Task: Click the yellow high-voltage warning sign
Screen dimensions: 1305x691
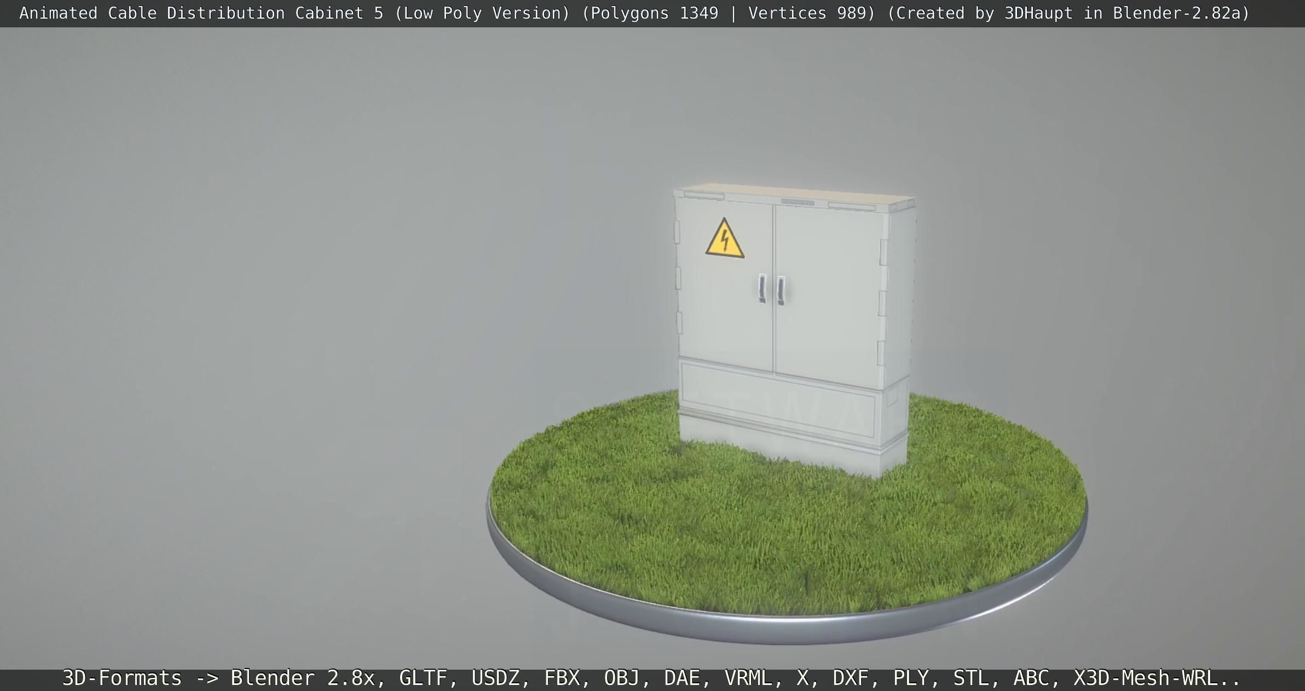Action: 725,239
